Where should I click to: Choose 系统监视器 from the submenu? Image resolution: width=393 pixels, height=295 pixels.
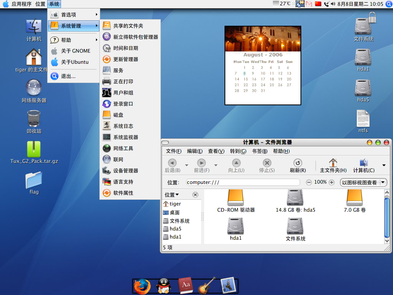point(130,137)
